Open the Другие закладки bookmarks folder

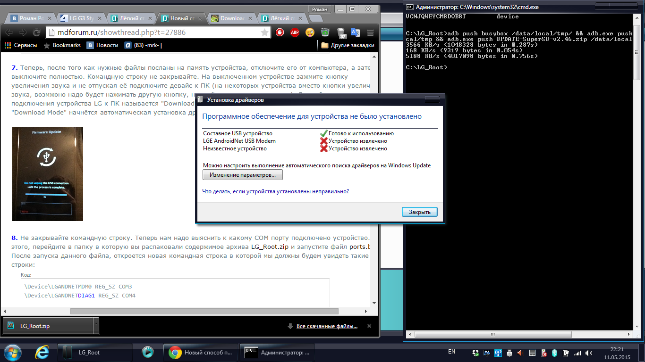pos(347,45)
